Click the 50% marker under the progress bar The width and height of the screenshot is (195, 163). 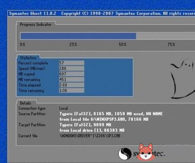click(x=123, y=44)
